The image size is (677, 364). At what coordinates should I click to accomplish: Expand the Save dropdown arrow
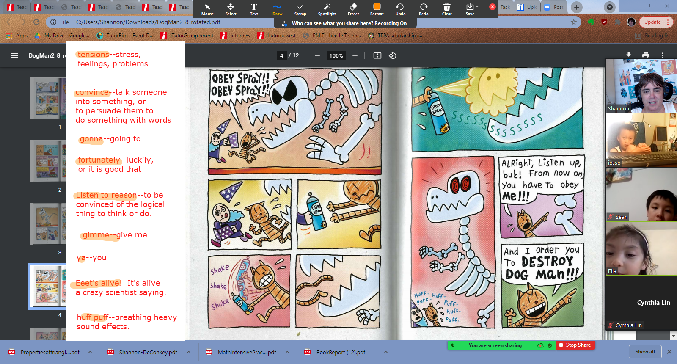[478, 6]
